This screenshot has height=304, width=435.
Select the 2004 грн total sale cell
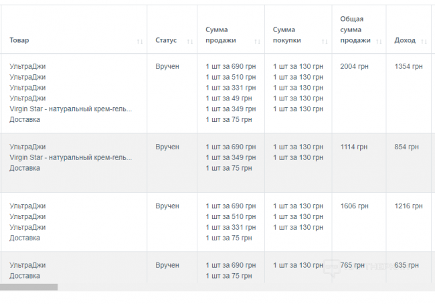(354, 66)
